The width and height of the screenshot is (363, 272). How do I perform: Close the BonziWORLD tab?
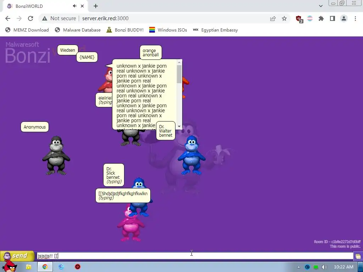pyautogui.click(x=82, y=6)
